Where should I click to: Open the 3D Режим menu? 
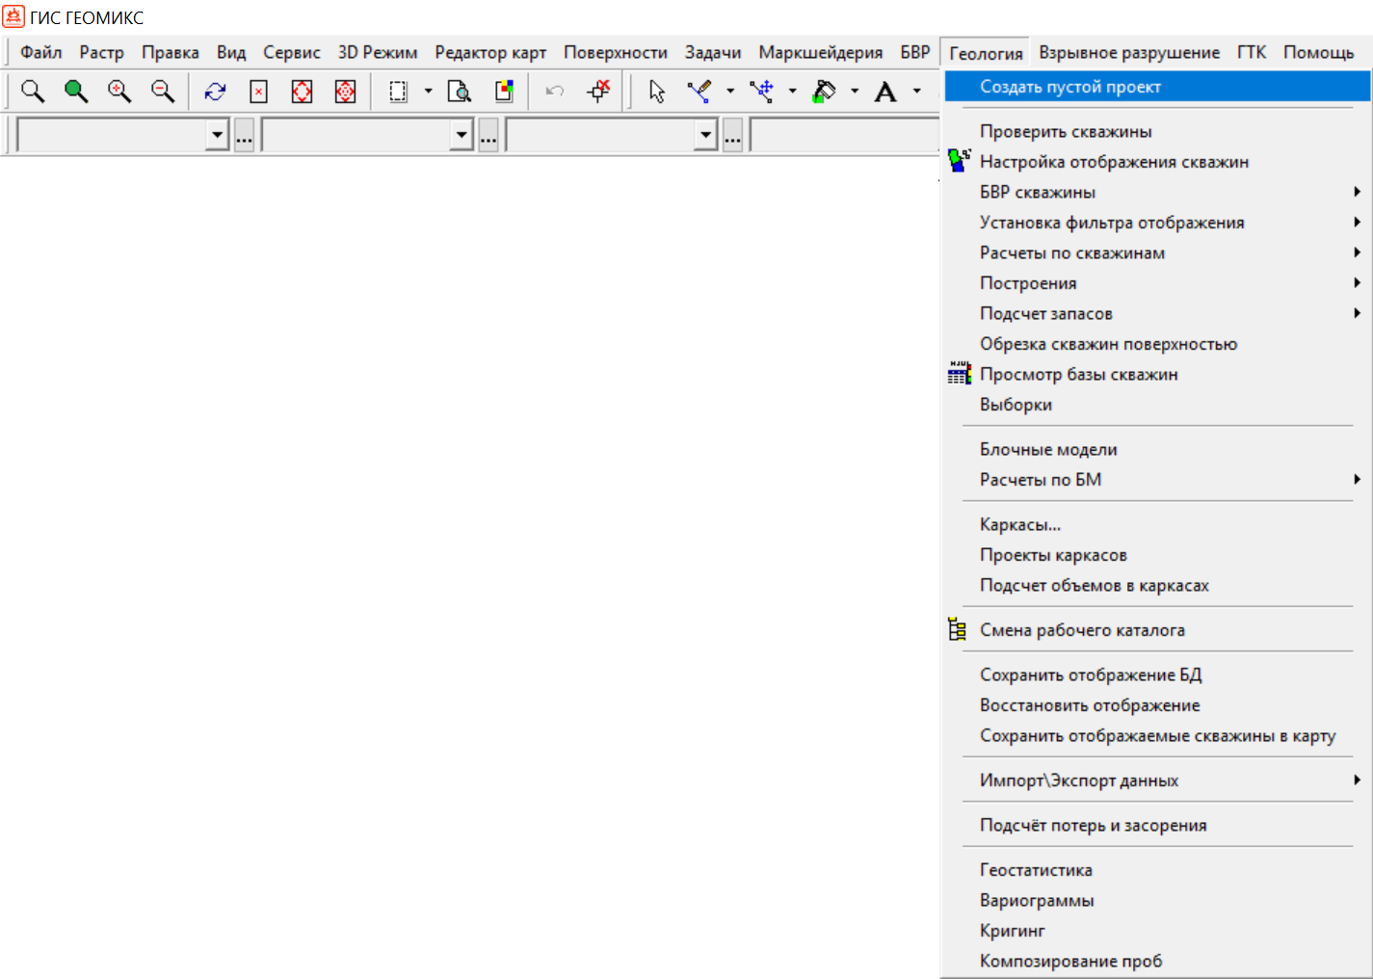click(x=378, y=52)
